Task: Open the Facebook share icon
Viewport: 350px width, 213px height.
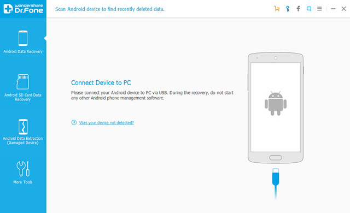Action: click(x=298, y=9)
